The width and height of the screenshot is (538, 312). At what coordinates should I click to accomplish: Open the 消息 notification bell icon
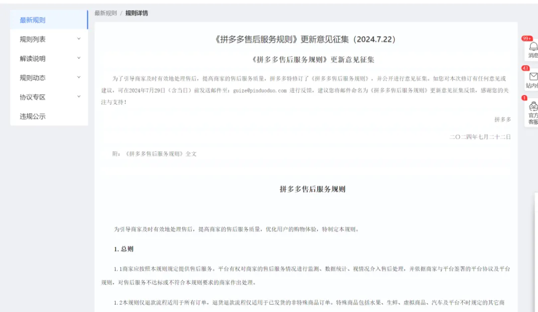(533, 46)
